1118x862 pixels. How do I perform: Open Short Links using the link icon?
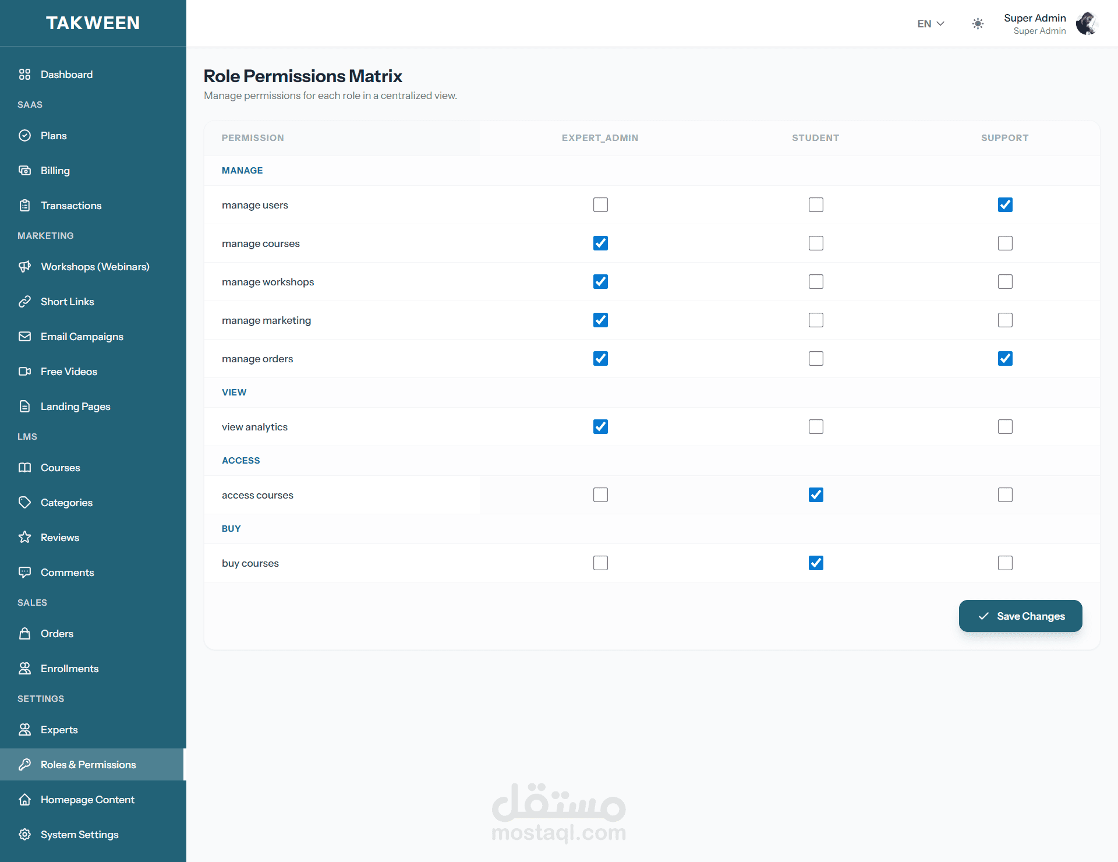(x=24, y=302)
